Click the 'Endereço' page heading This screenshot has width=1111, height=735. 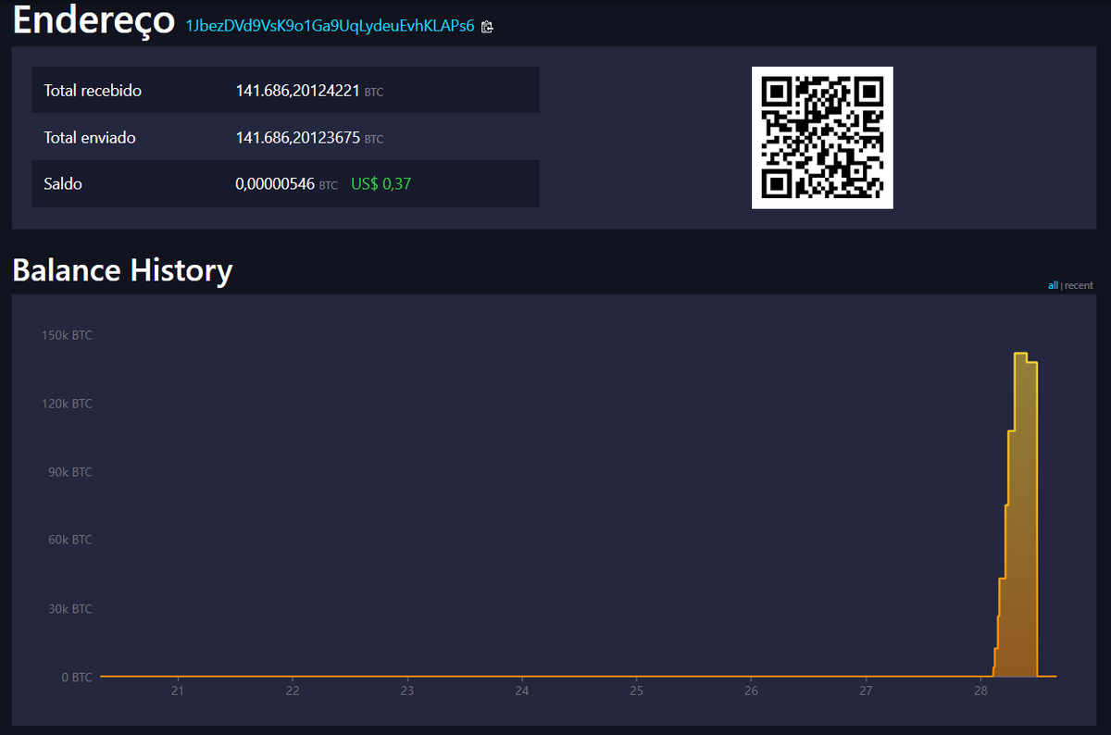pos(94,21)
